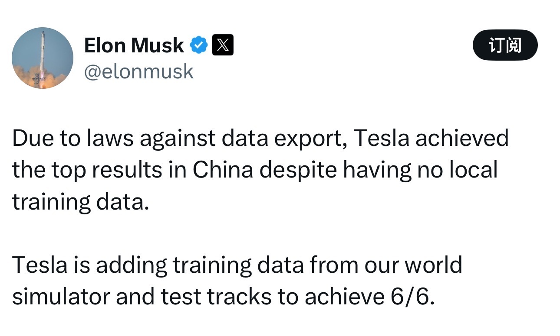Click the second paragraph about world simulator
The height and width of the screenshot is (336, 560).
pyautogui.click(x=237, y=281)
